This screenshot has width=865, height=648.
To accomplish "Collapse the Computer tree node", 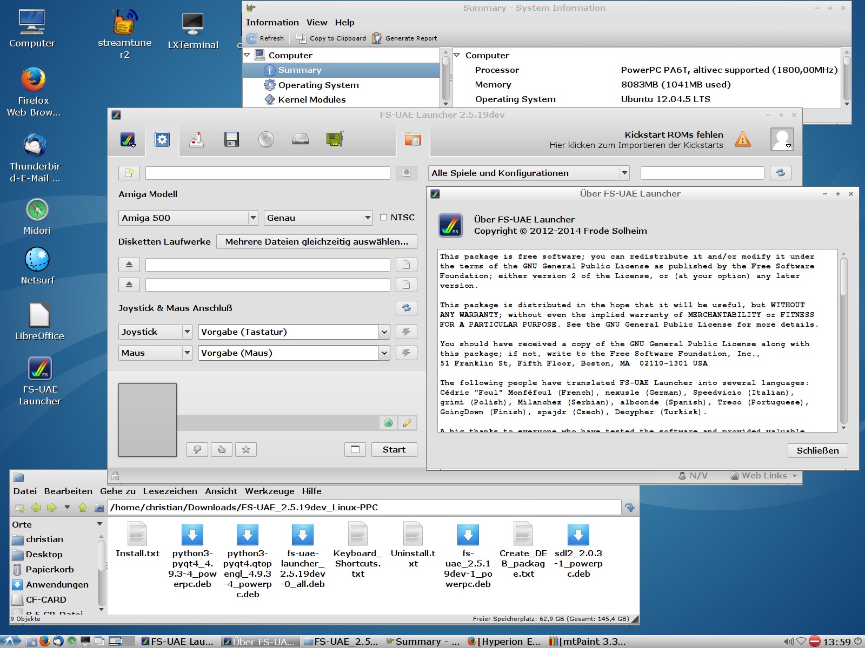I will click(x=247, y=55).
